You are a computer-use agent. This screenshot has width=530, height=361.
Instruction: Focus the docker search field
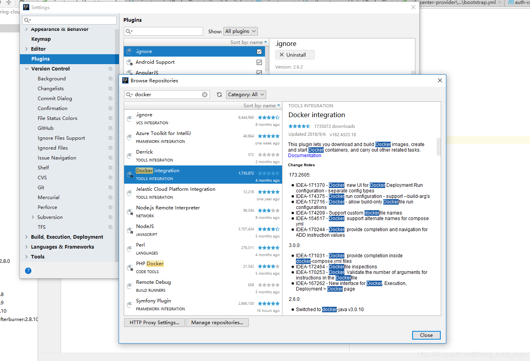point(167,95)
